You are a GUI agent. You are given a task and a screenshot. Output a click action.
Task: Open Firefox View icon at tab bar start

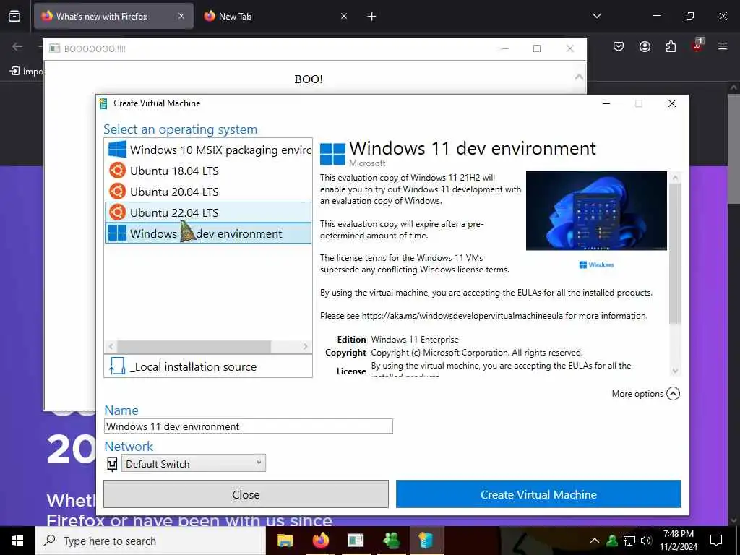click(x=14, y=16)
